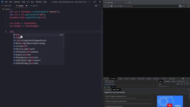Switch to the style.css editor tab
Image resolution: width=190 pixels, height=107 pixels.
pos(34,6)
